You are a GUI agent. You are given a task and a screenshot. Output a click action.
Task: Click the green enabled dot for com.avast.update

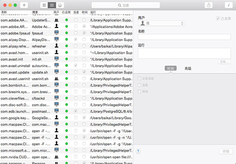[66, 72]
